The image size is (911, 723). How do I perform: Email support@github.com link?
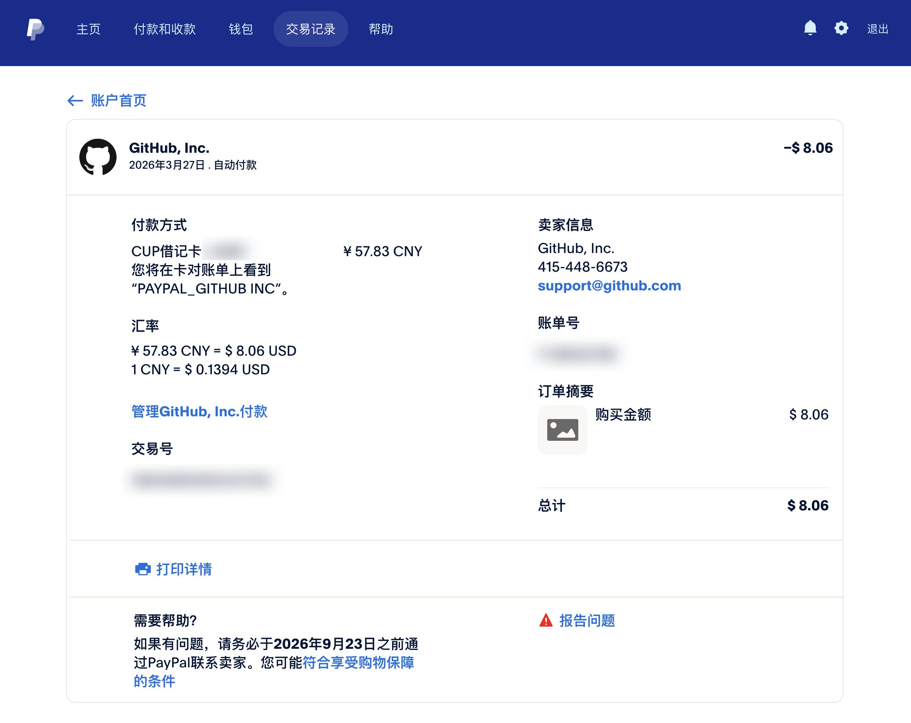pos(609,286)
